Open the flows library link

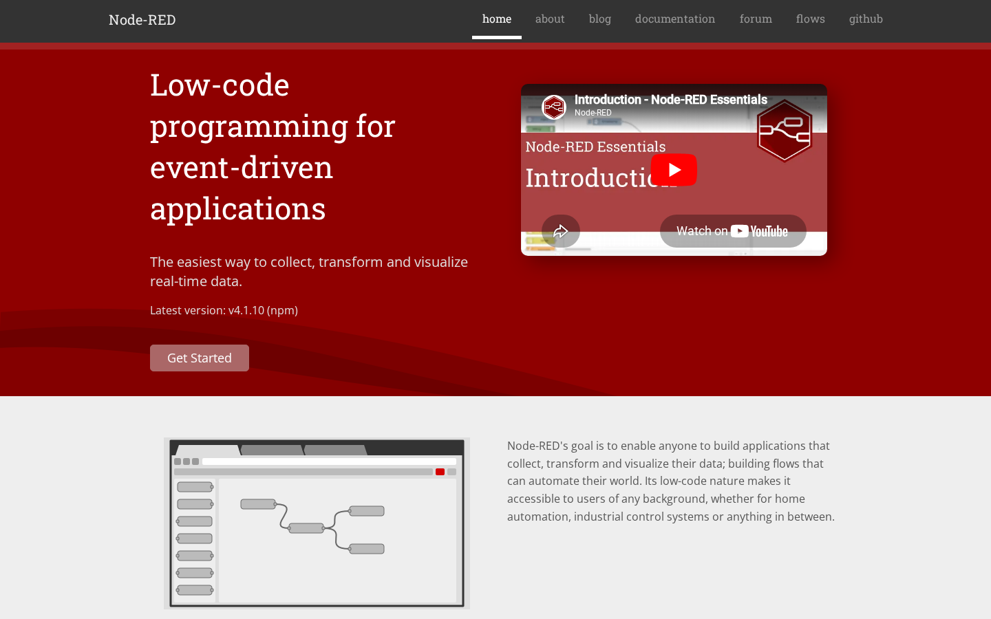click(x=811, y=19)
